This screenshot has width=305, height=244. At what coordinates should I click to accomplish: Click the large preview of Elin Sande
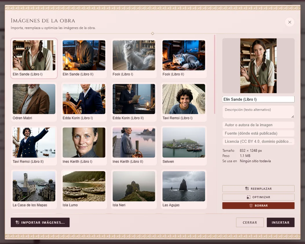[258, 66]
